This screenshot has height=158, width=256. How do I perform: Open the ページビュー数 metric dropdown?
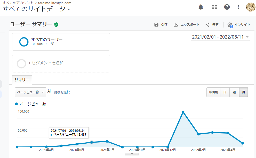30,92
